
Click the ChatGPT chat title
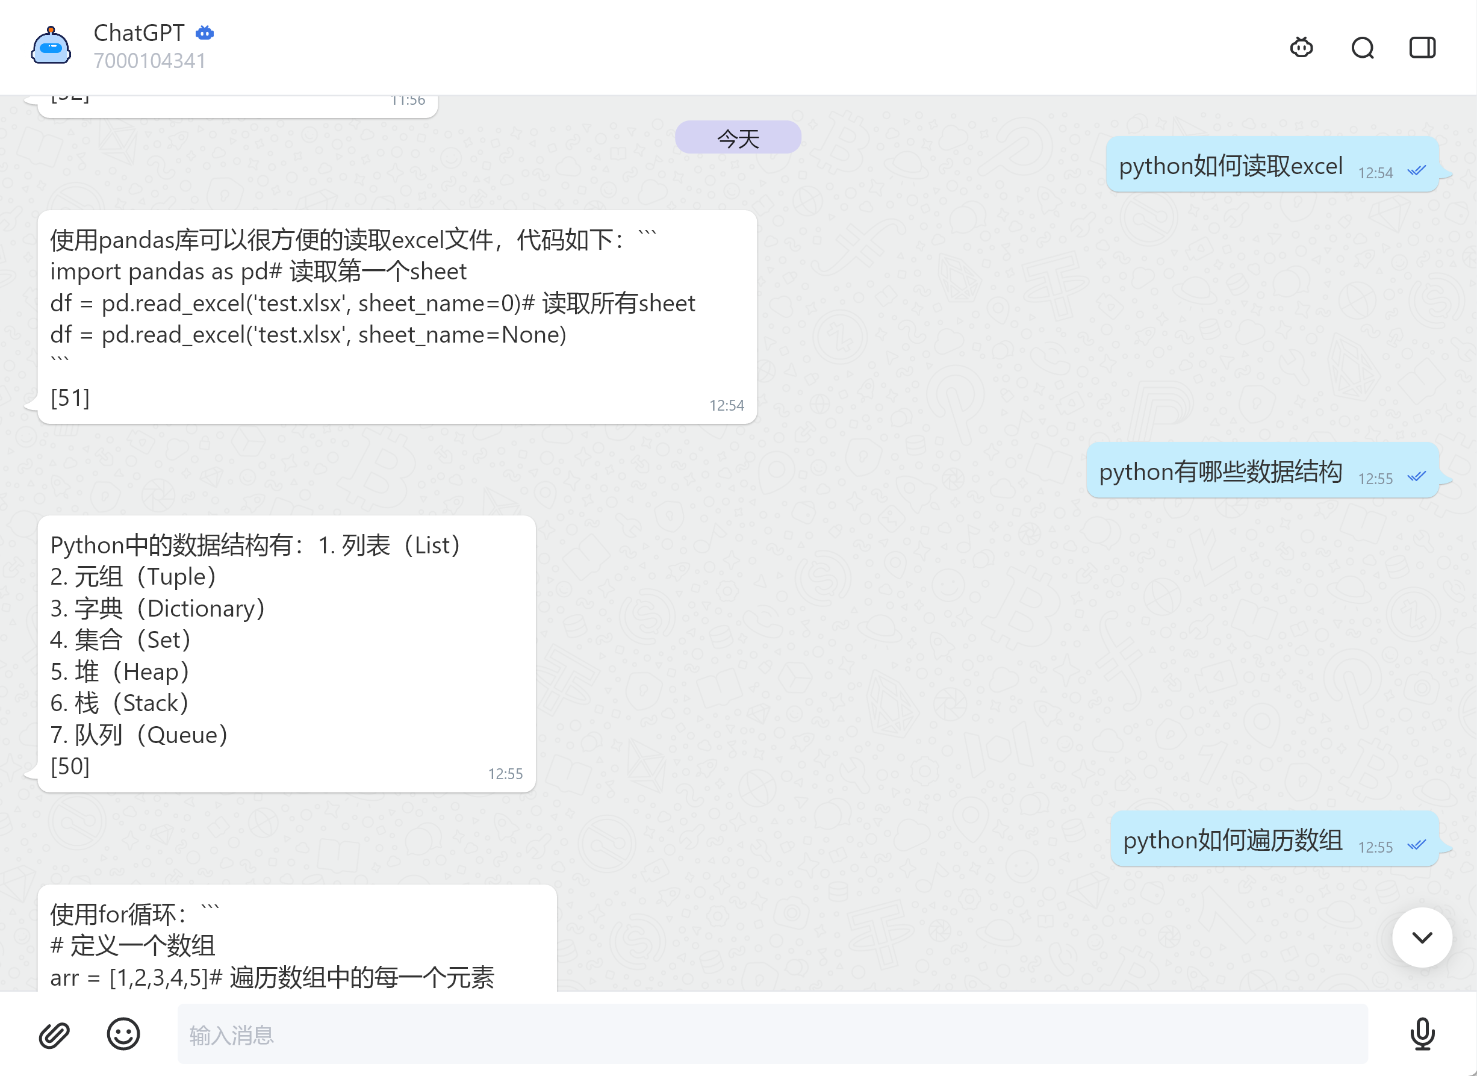pyautogui.click(x=138, y=33)
